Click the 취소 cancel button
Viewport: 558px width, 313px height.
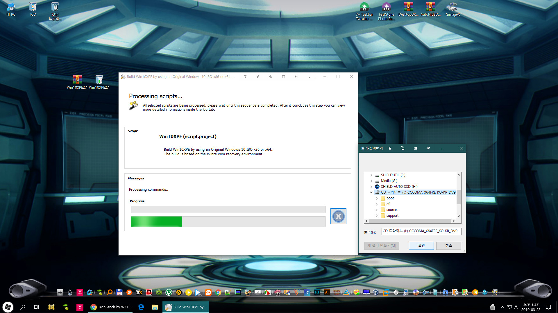coord(448,245)
